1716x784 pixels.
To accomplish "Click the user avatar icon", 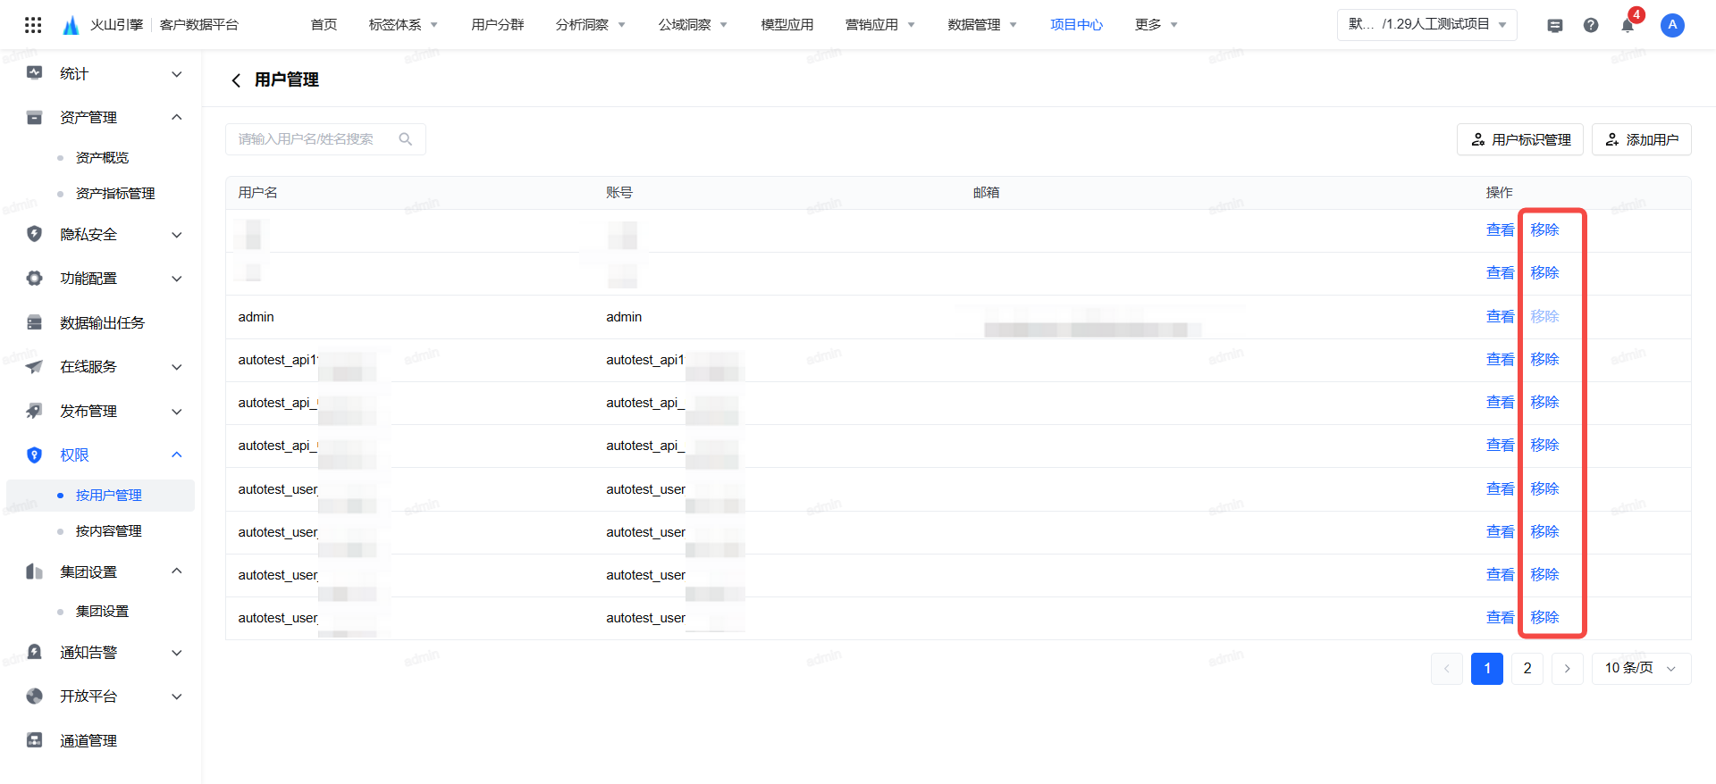I will 1672,25.
